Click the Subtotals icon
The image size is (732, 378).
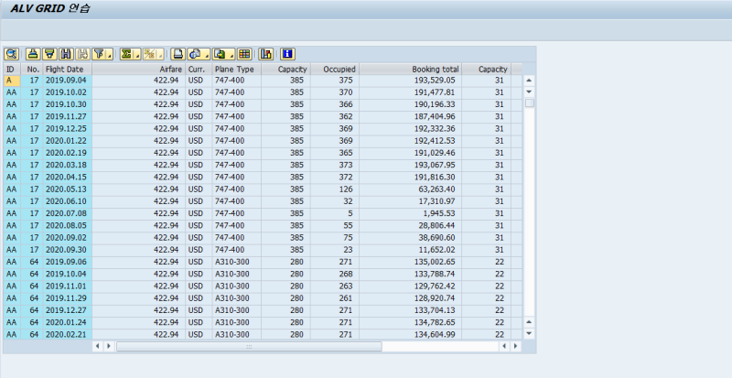click(x=149, y=54)
